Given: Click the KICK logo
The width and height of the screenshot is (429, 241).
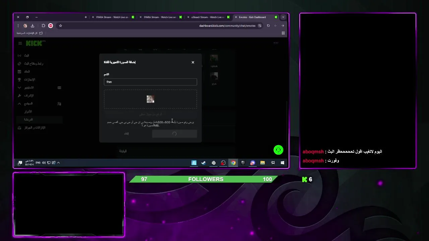Looking at the screenshot, I should pos(34,43).
